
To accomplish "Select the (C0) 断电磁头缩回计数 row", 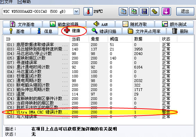I will pyautogui.click(x=91, y=85).
